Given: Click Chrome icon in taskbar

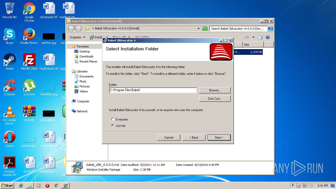Looking at the screenshot, I should [x=56, y=186].
